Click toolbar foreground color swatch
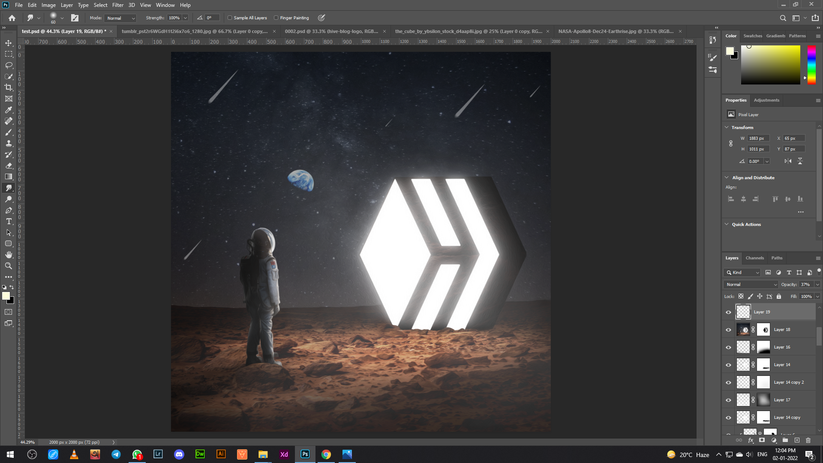The width and height of the screenshot is (823, 463). [6, 296]
